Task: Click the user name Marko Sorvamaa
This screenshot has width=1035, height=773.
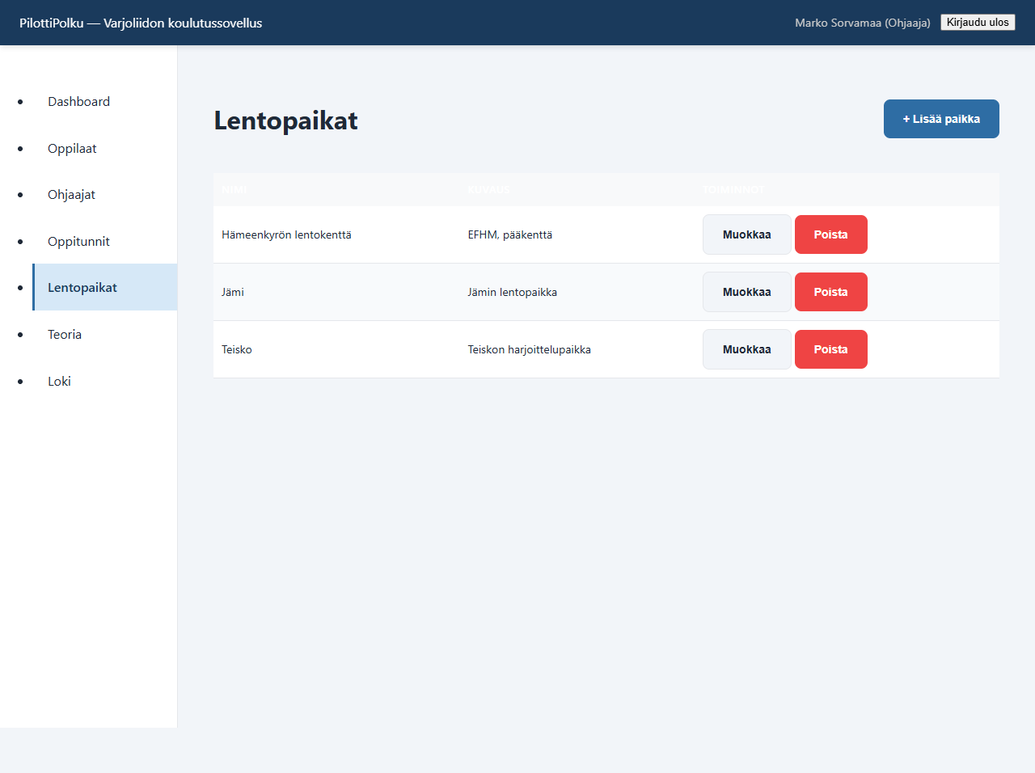Action: pyautogui.click(x=862, y=23)
